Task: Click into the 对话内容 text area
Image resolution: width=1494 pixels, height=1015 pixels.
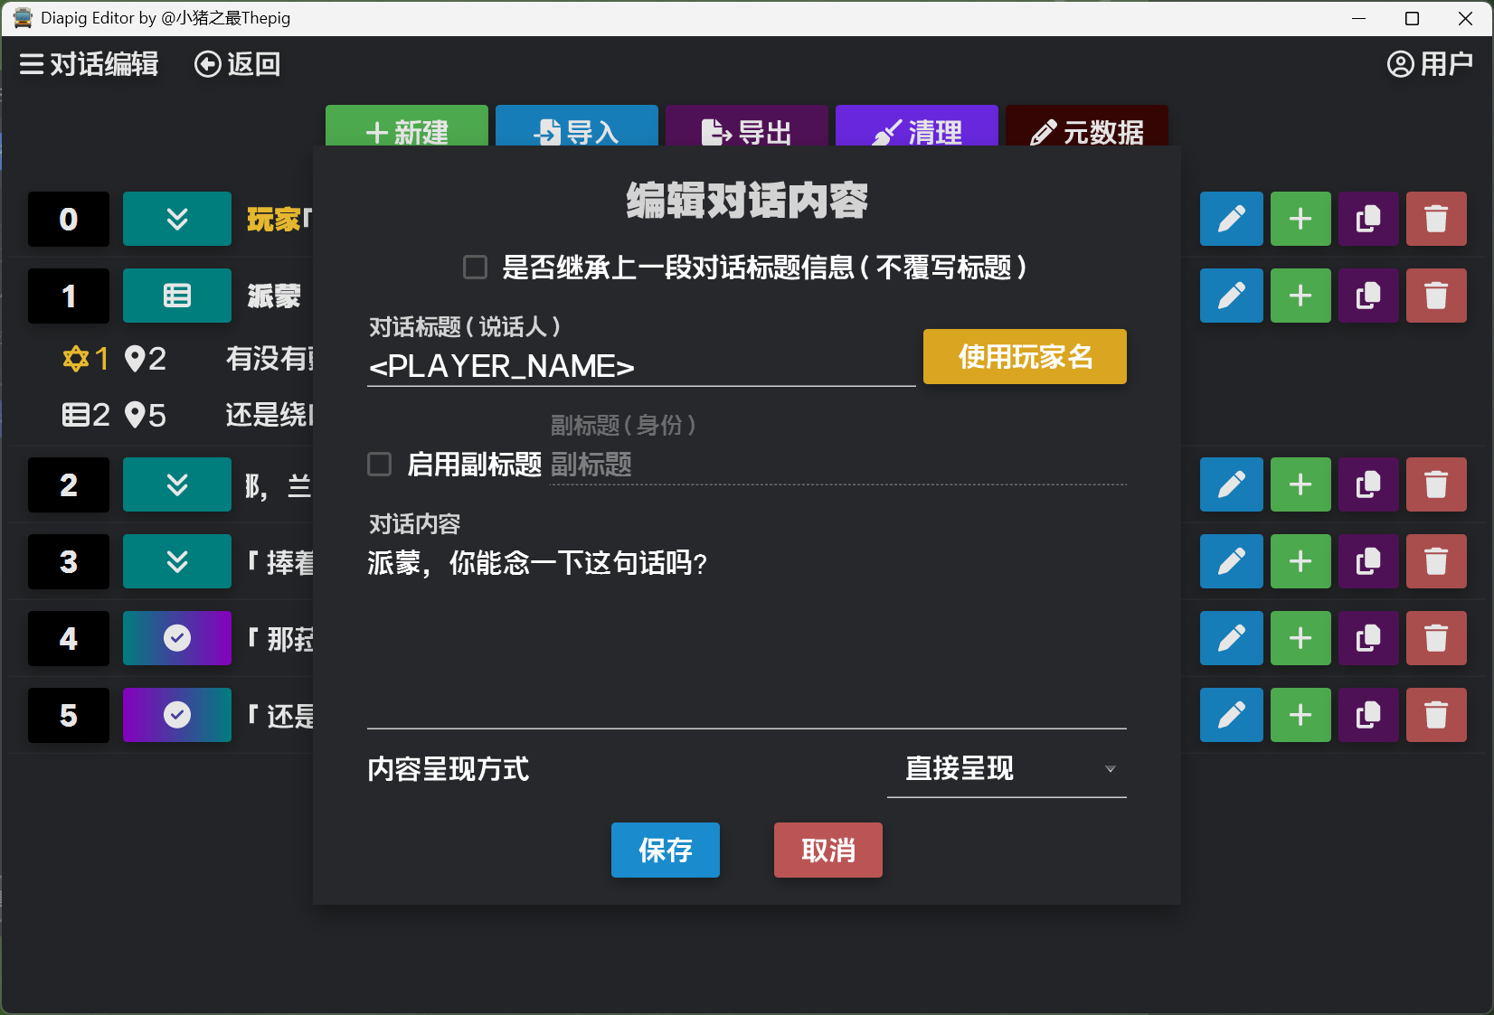Action: (746, 633)
